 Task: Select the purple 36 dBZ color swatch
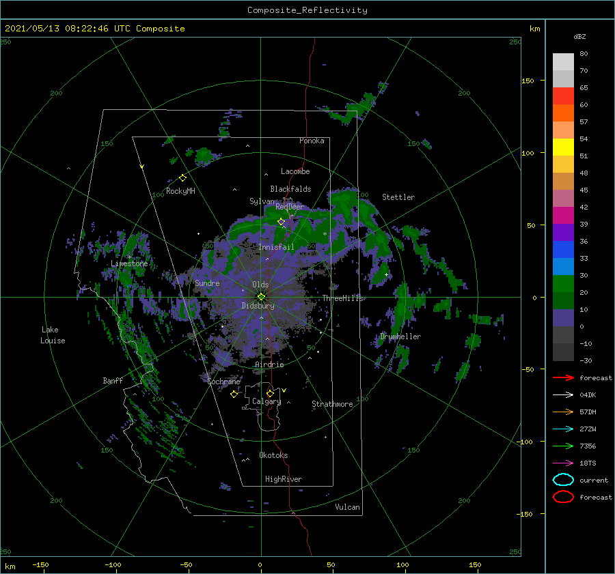563,232
